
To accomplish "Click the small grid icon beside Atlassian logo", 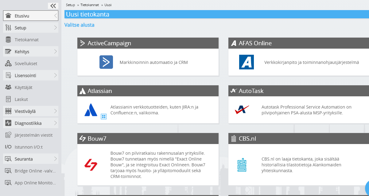I will click(x=104, y=116).
